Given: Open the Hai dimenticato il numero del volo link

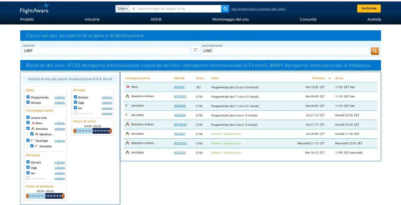Looking at the screenshot, I should tap(258, 9).
